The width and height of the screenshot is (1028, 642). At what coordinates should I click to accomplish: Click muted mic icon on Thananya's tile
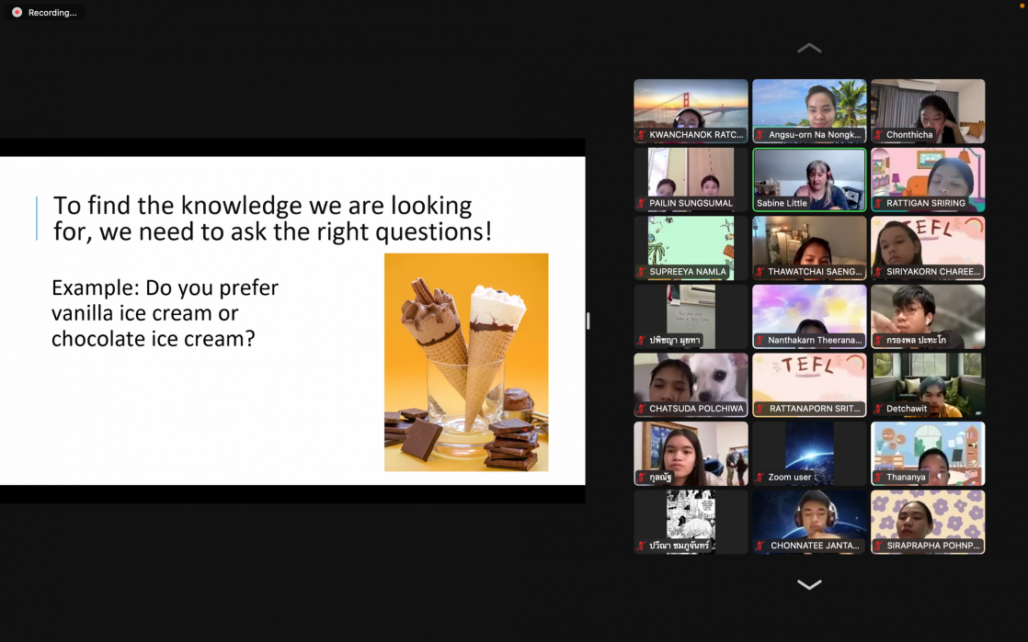point(879,478)
